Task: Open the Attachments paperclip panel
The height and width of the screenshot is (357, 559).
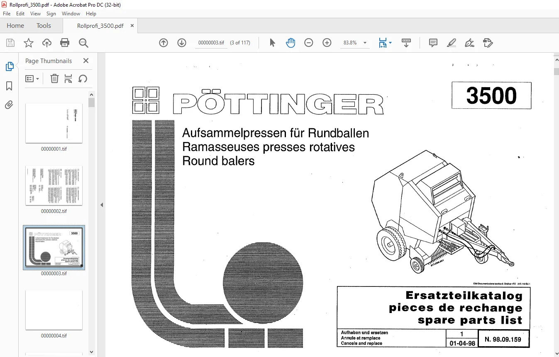Action: click(x=9, y=105)
